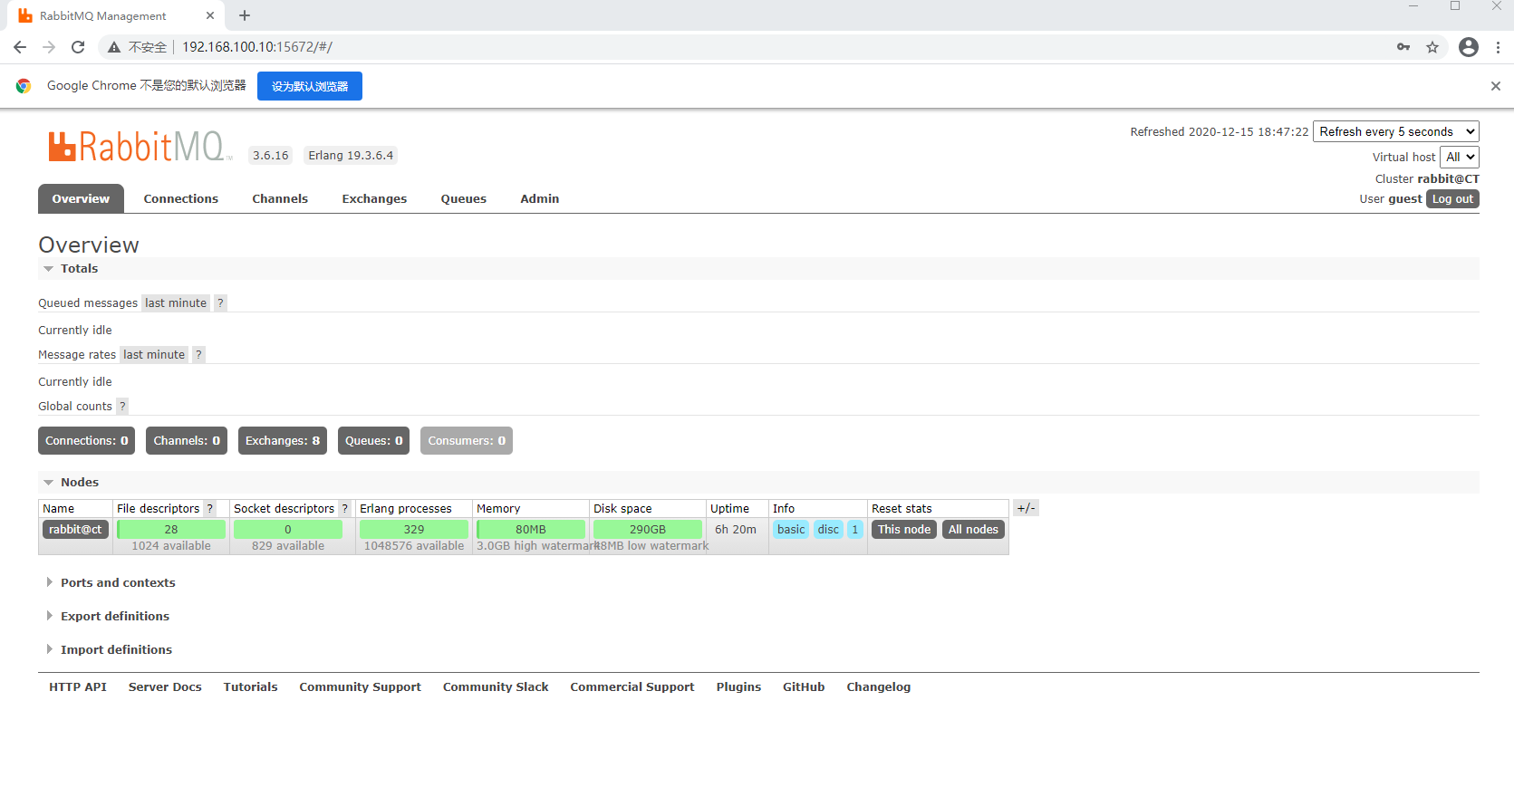The height and width of the screenshot is (787, 1514).
Task: Click the basic info tag
Action: tap(791, 530)
